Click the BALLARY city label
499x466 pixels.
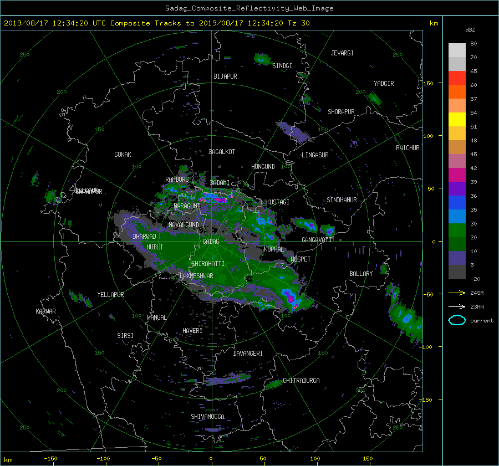click(361, 274)
